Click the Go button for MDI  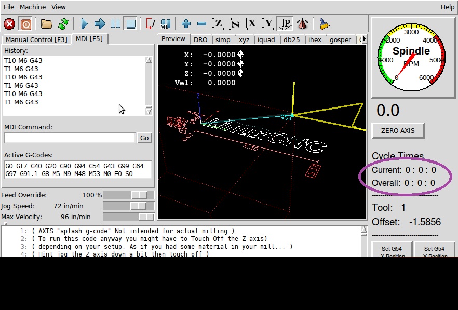coord(144,138)
